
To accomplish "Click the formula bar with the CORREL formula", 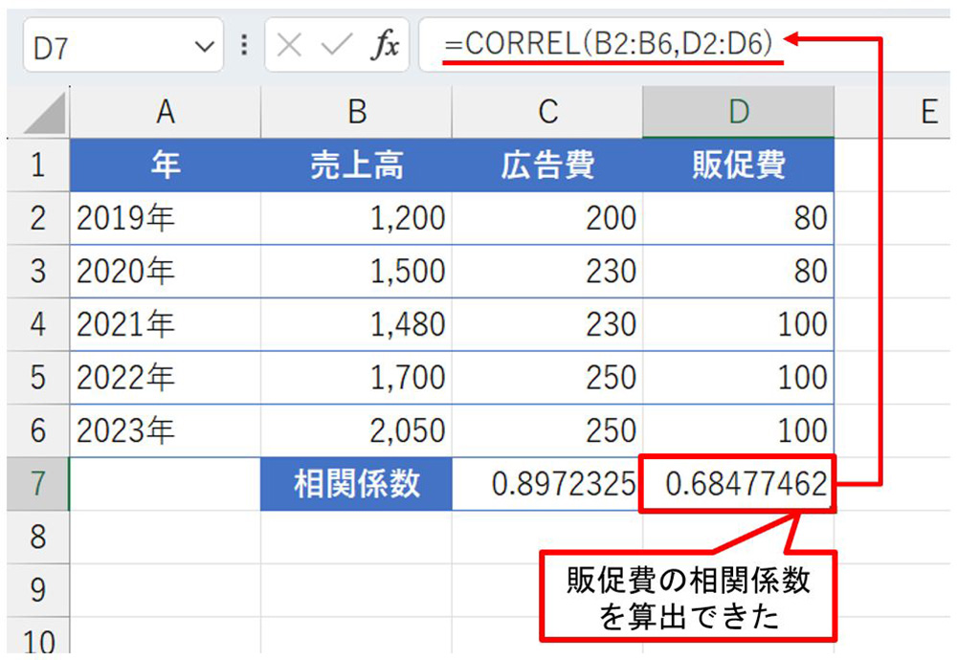I will [x=683, y=45].
